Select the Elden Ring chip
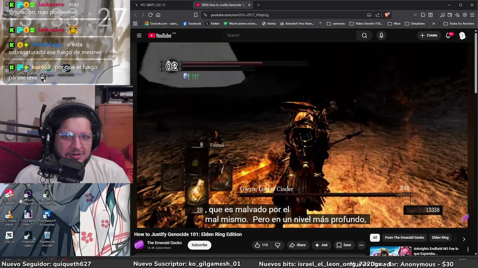 pyautogui.click(x=440, y=237)
